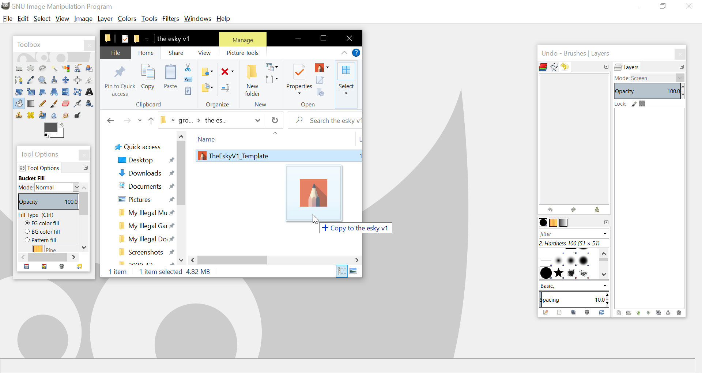This screenshot has height=373, width=702.
Task: Select the Alignment tool
Action: (x=78, y=80)
